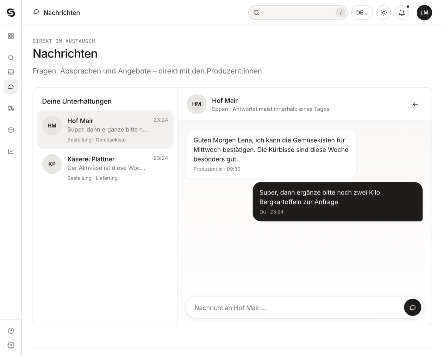Screen dimensions: 443x356
Task: Open deliveries via the truck icon
Action: click(x=11, y=109)
